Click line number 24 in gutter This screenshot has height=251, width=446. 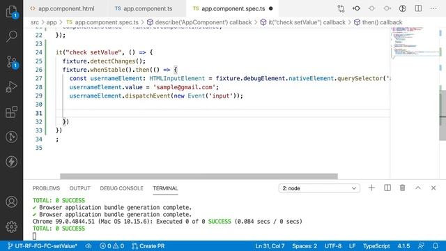click(x=39, y=52)
